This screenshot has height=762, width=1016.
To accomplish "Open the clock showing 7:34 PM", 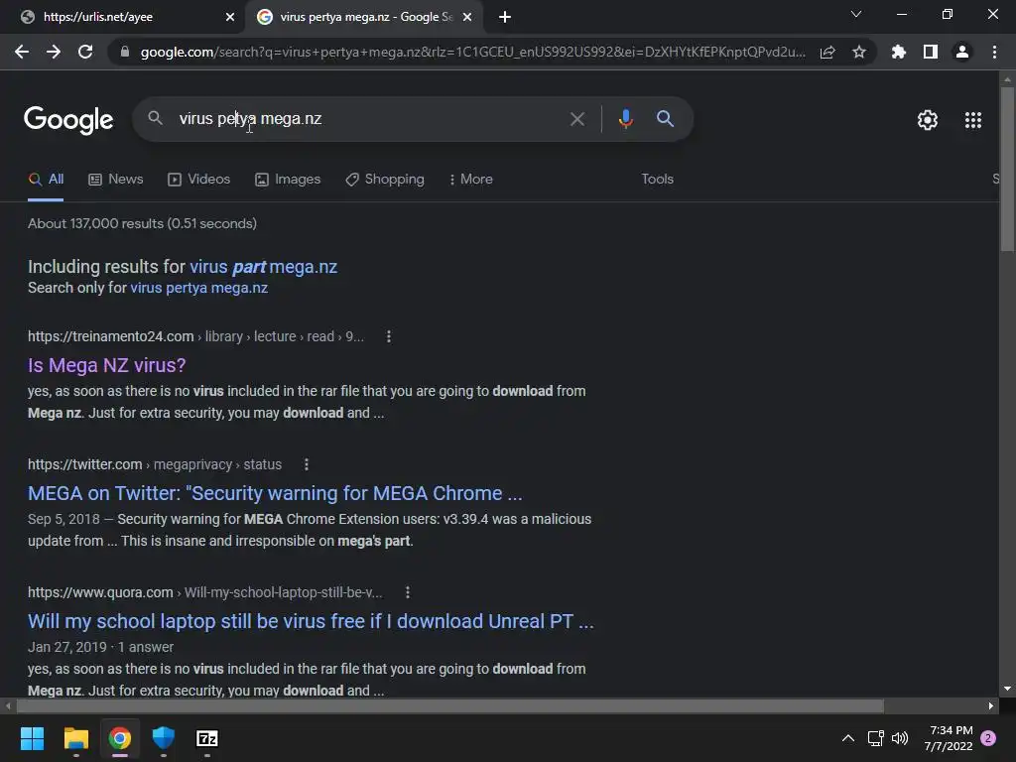I will click(x=949, y=738).
